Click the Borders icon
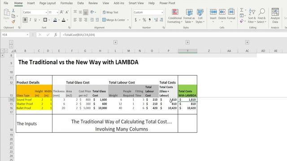 pyautogui.click(x=45, y=20)
